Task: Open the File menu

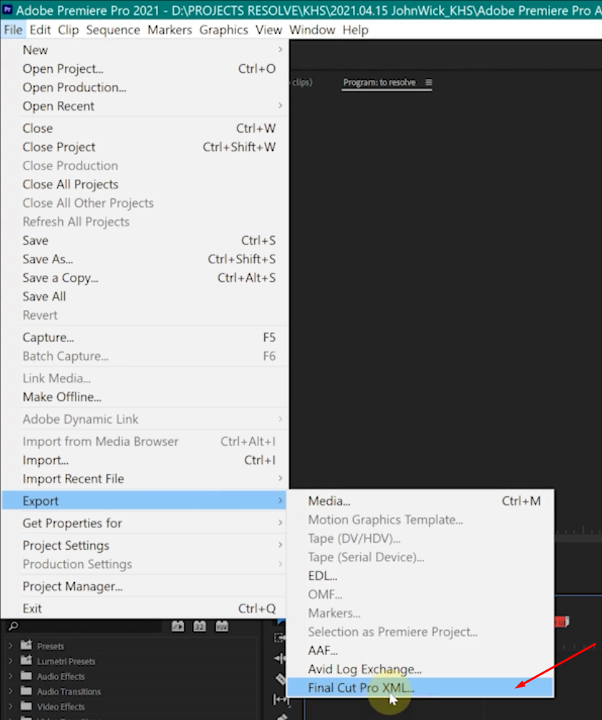Action: coord(13,30)
